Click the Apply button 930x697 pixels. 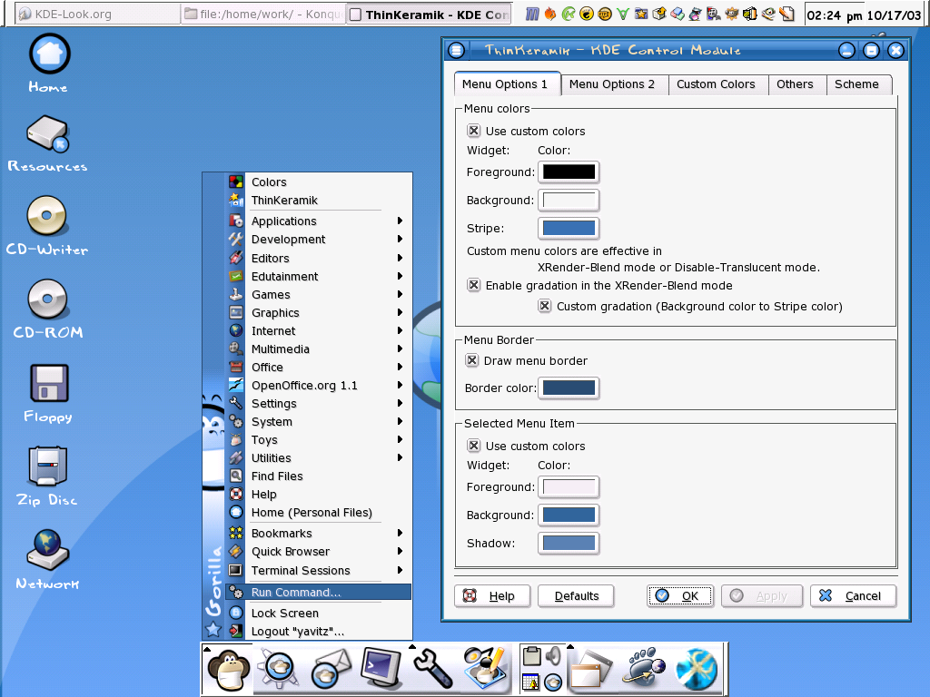(x=762, y=595)
